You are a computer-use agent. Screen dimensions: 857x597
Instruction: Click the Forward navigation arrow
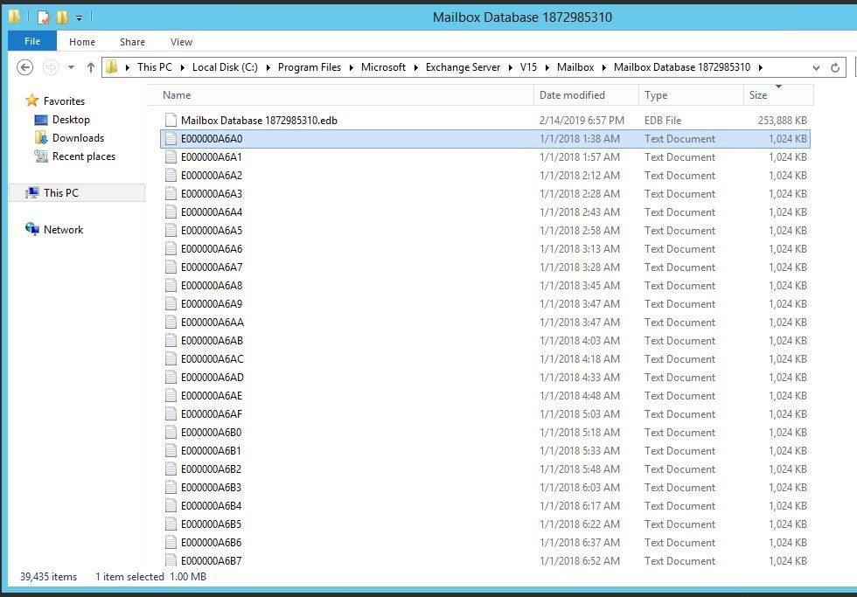(51, 67)
